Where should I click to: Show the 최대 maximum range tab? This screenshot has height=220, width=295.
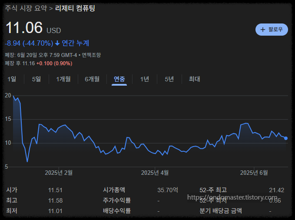coord(194,79)
